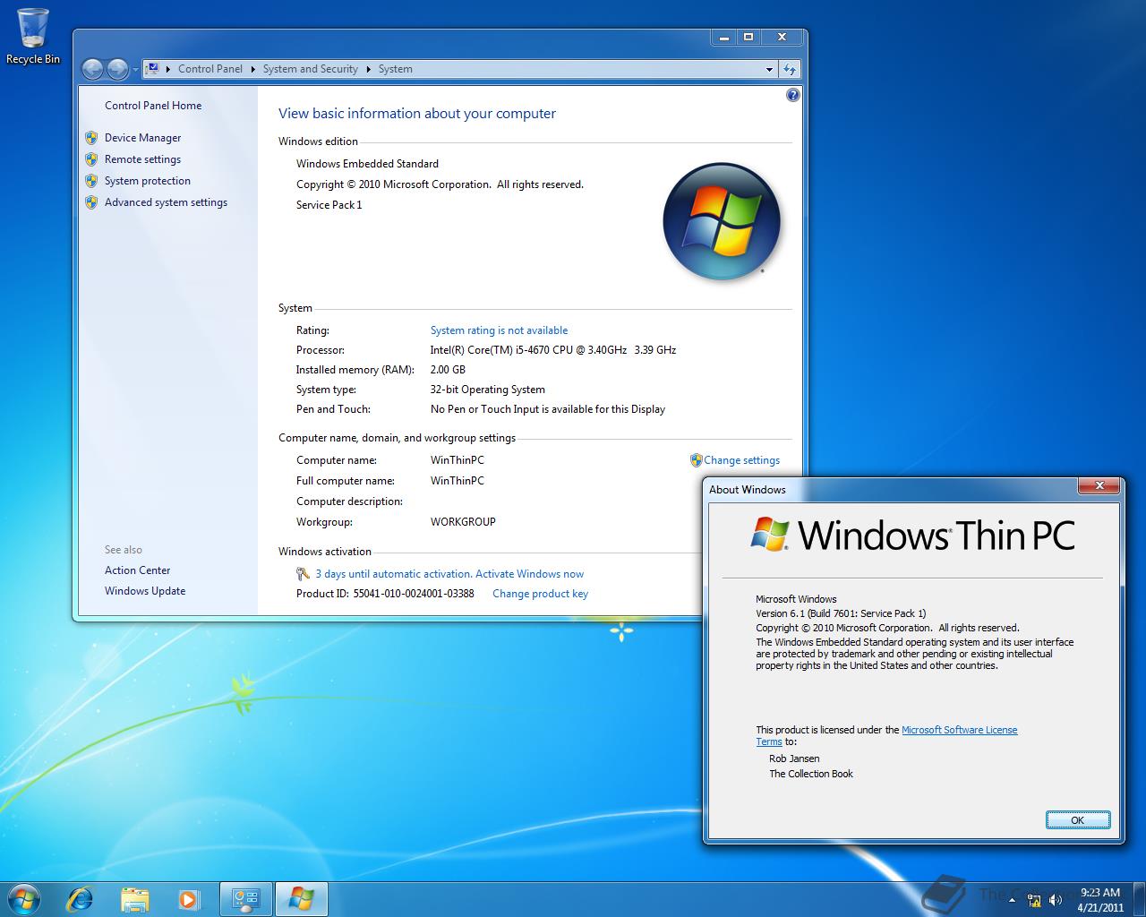Image resolution: width=1146 pixels, height=917 pixels.
Task: Switch to System control panel taskbar button
Action: point(245,898)
